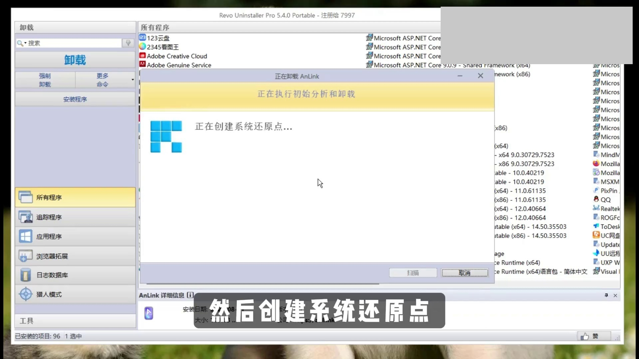
Task: Open the 日志数据库 (Logs Database) icon
Action: (25, 275)
